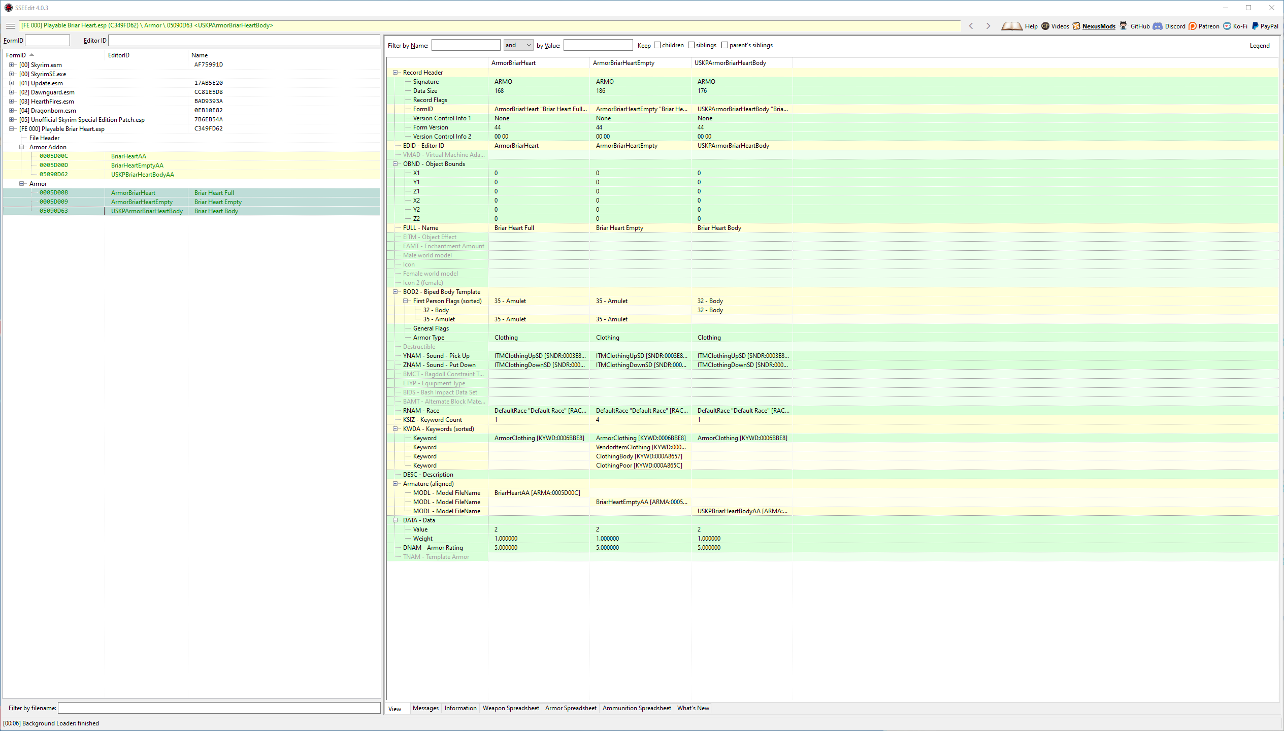
Task: Collapse the DATA - Data section
Action: 395,520
